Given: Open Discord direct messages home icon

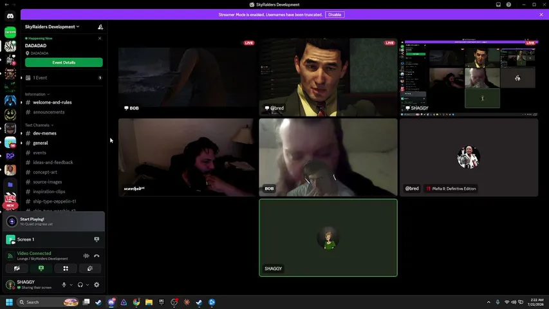Looking at the screenshot, I should point(10,16).
